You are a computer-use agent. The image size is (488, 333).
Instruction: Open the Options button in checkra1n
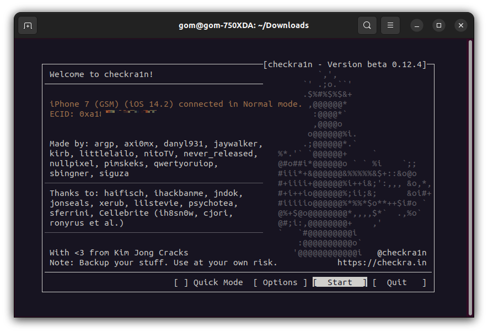(x=280, y=282)
